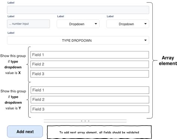Click the three-dot divider handle
Image resolution: width=177 pixels, height=139 pixels.
click(x=85, y=121)
